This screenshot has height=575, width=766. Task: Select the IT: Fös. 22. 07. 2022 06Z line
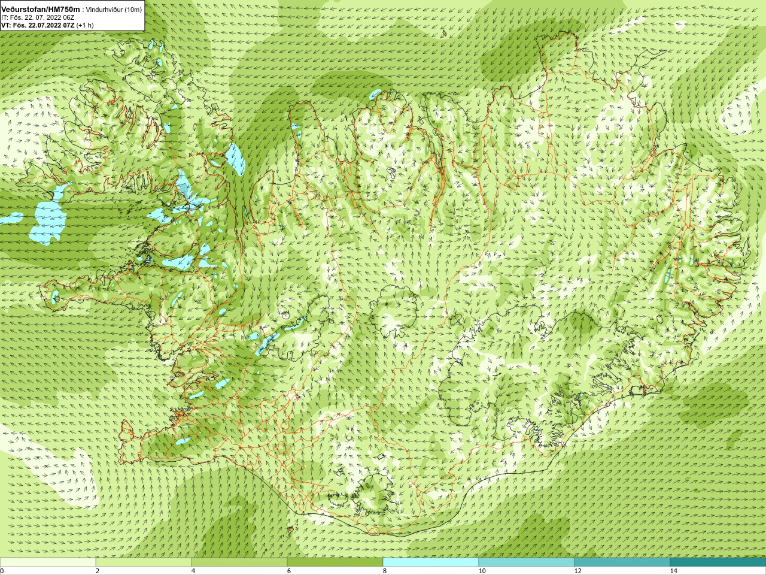point(38,17)
